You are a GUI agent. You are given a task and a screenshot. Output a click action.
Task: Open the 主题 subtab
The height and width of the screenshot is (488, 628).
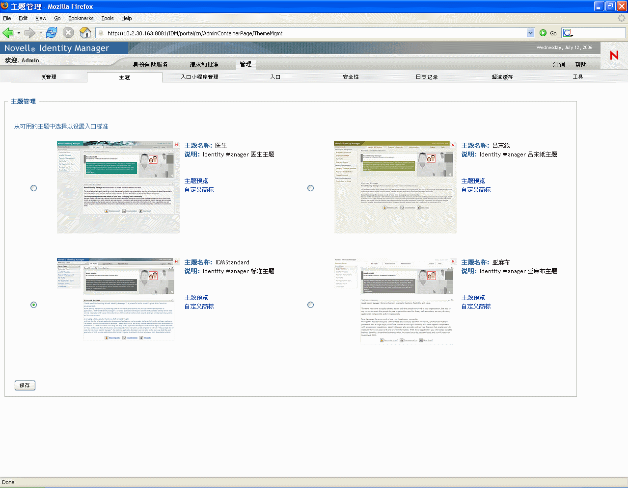click(125, 77)
